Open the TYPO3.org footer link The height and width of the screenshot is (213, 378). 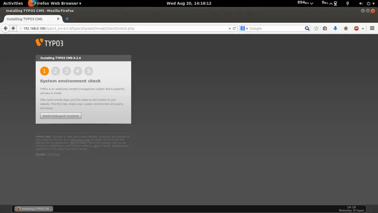[x=53, y=154]
